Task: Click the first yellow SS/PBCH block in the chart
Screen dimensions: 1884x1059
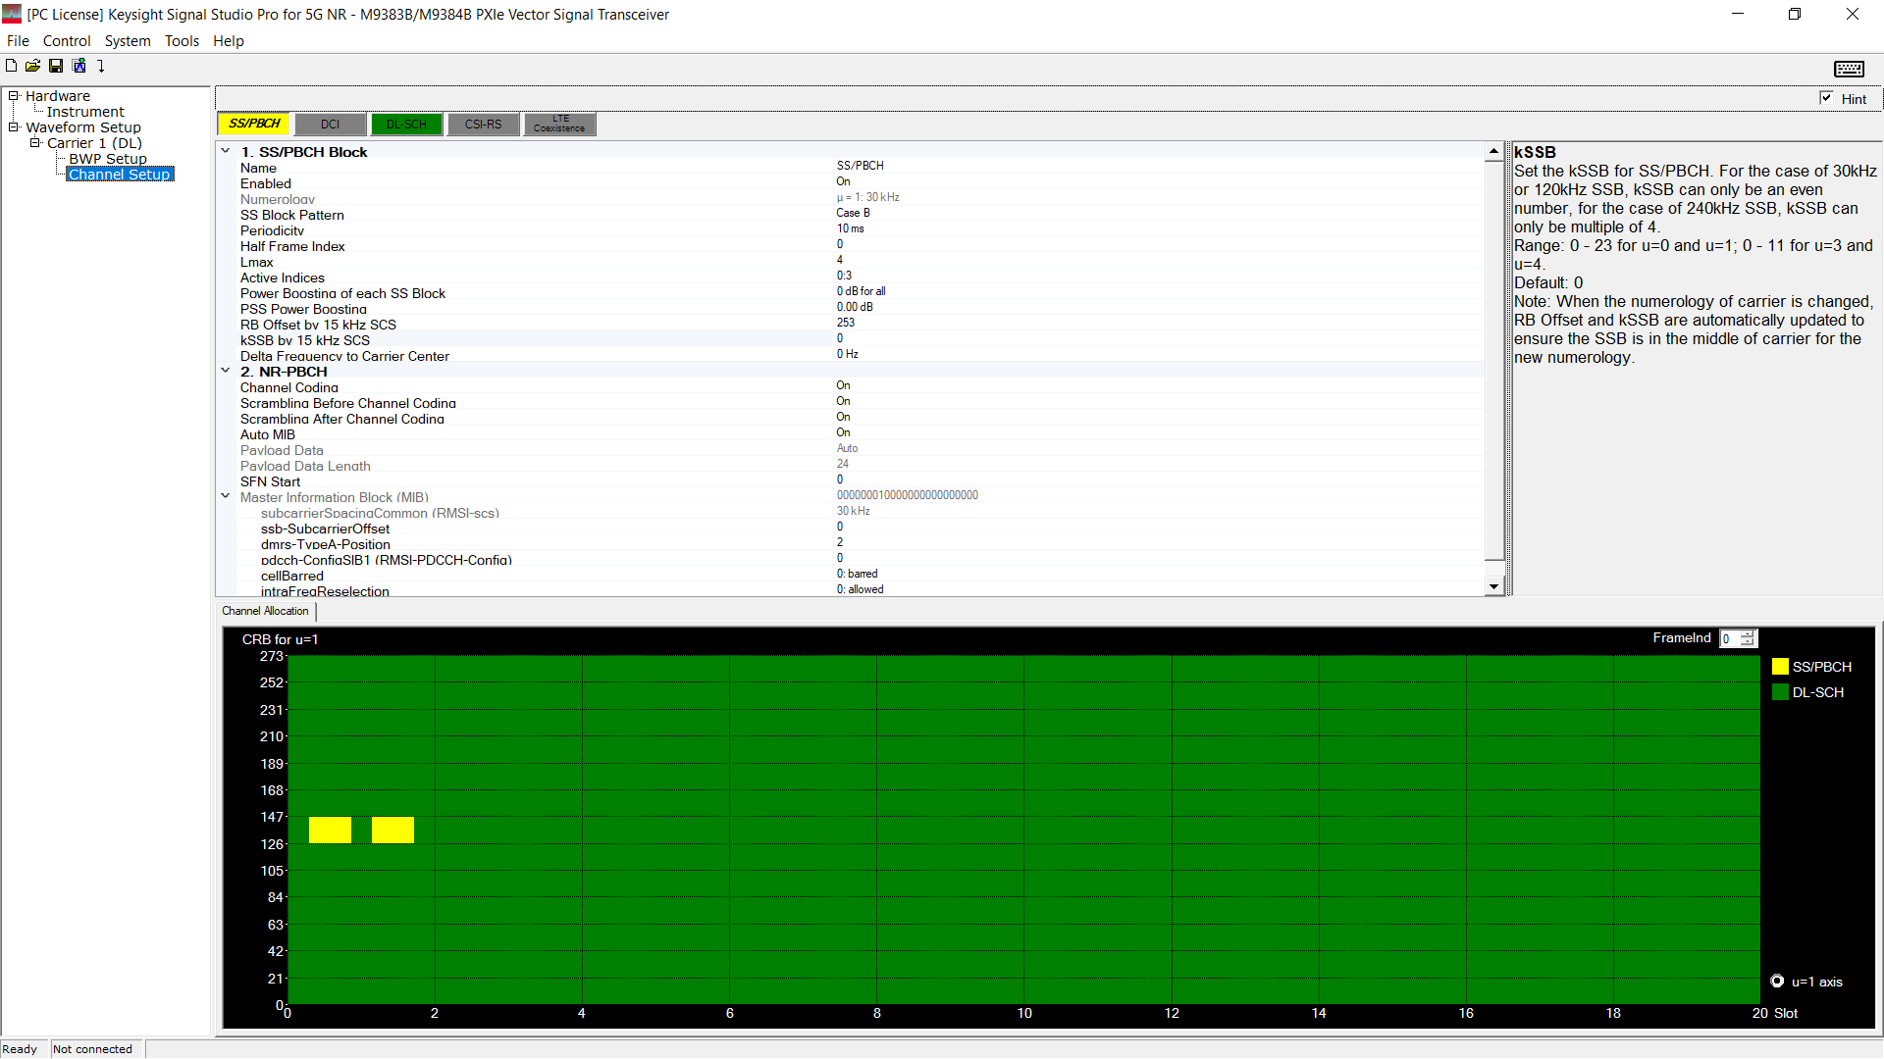Action: point(330,830)
